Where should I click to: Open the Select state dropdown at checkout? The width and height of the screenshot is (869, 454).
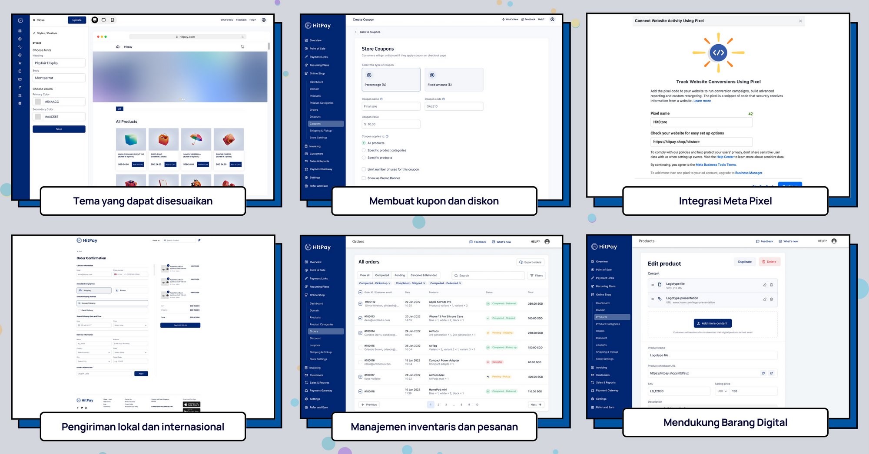[x=130, y=352]
